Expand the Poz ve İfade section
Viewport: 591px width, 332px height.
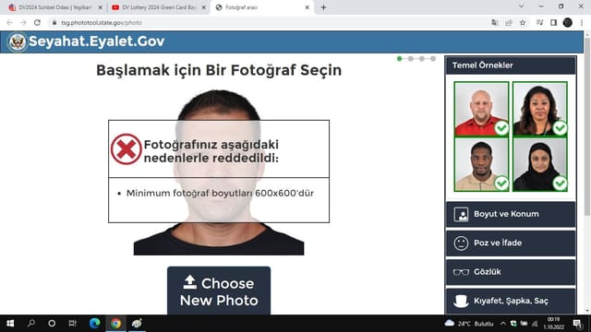[x=511, y=243]
